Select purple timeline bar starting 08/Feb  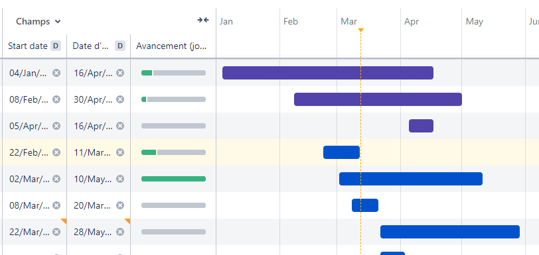coord(378,99)
